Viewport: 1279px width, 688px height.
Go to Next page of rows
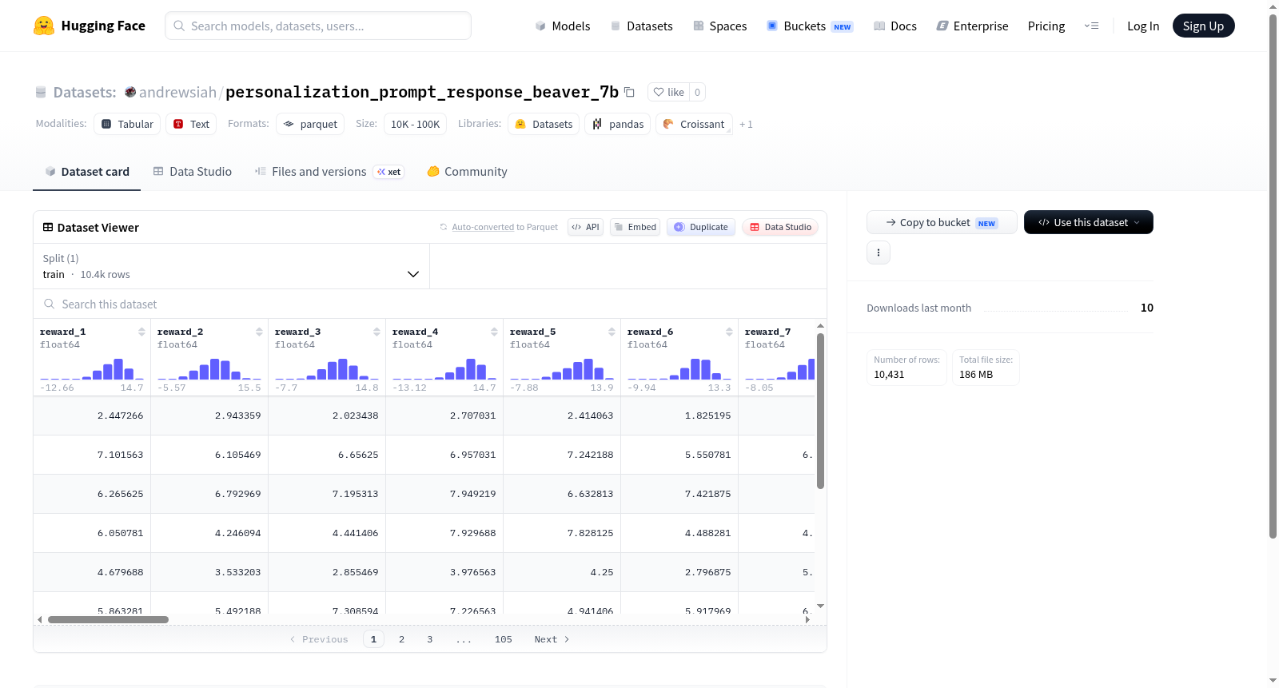552,639
